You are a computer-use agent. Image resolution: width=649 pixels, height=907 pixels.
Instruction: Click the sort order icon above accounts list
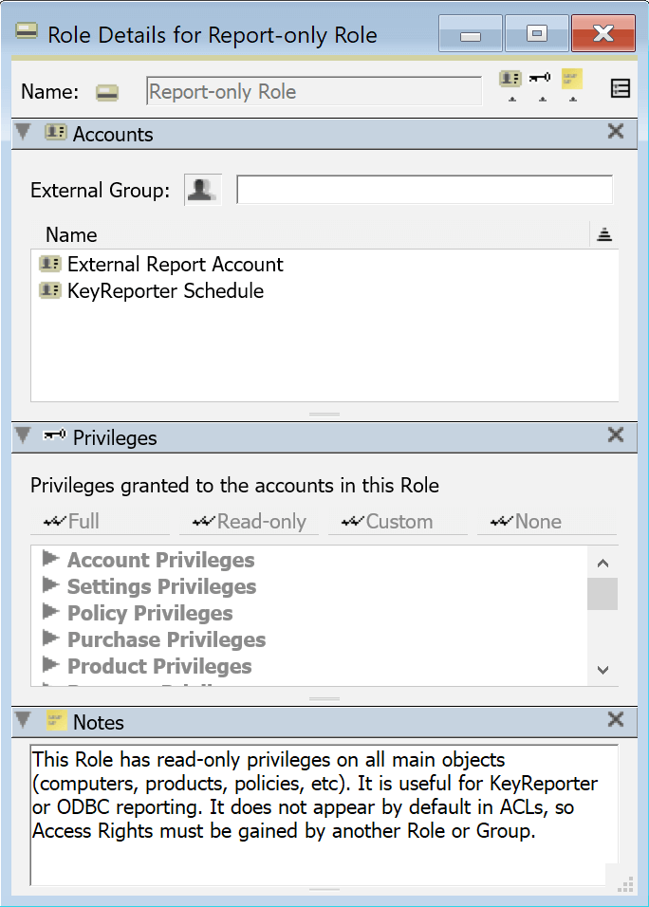point(603,235)
